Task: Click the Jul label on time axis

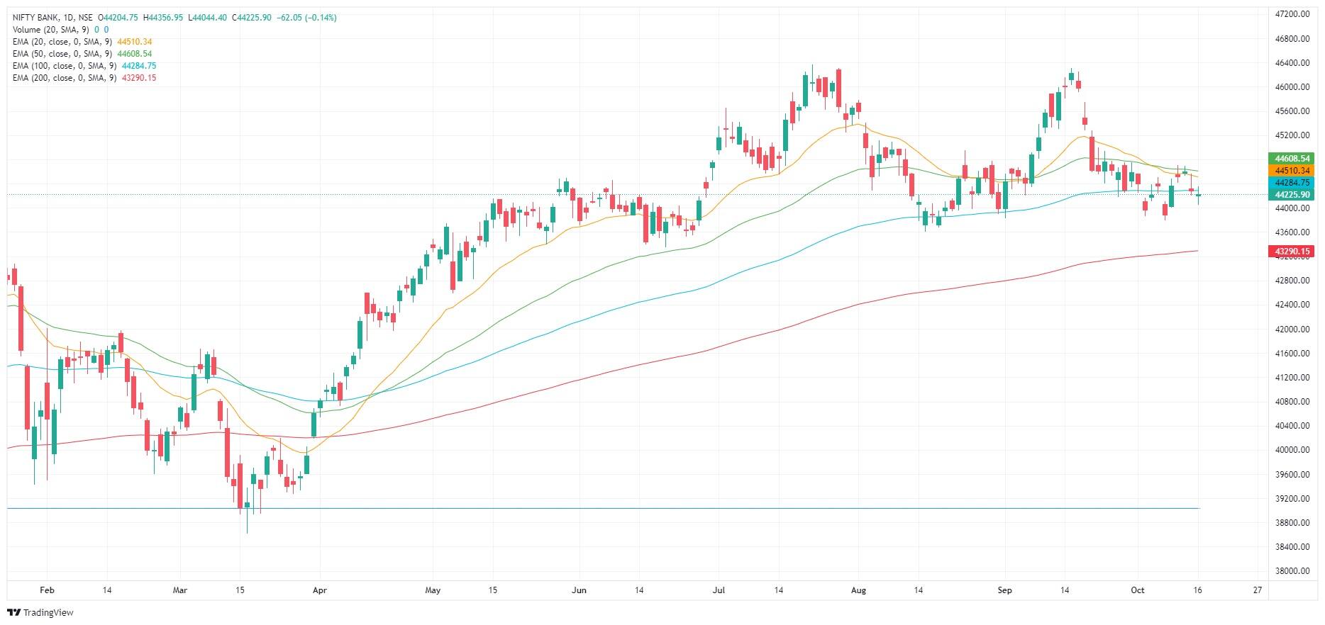Action: point(718,590)
